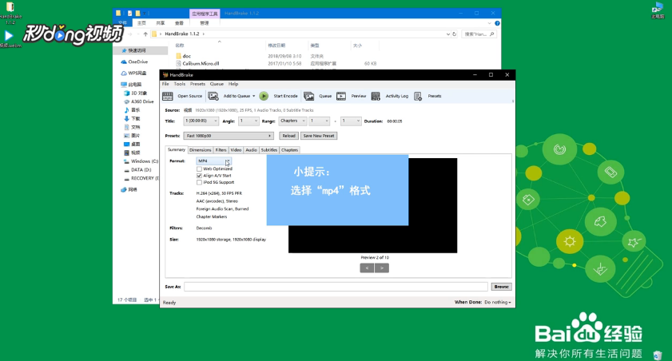
Task: Click Windows (C:) drive in Explorer sidebar
Action: click(x=141, y=161)
